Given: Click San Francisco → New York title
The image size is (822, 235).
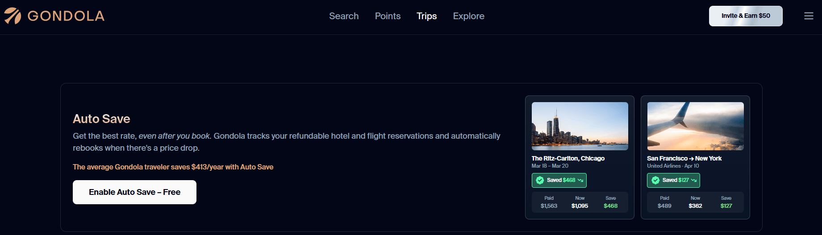Looking at the screenshot, I should (x=684, y=158).
